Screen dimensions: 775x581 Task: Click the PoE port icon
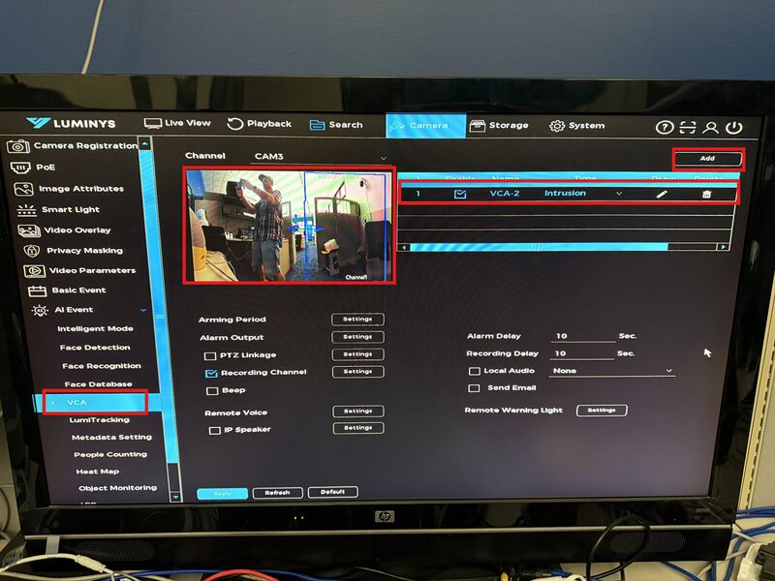20,168
